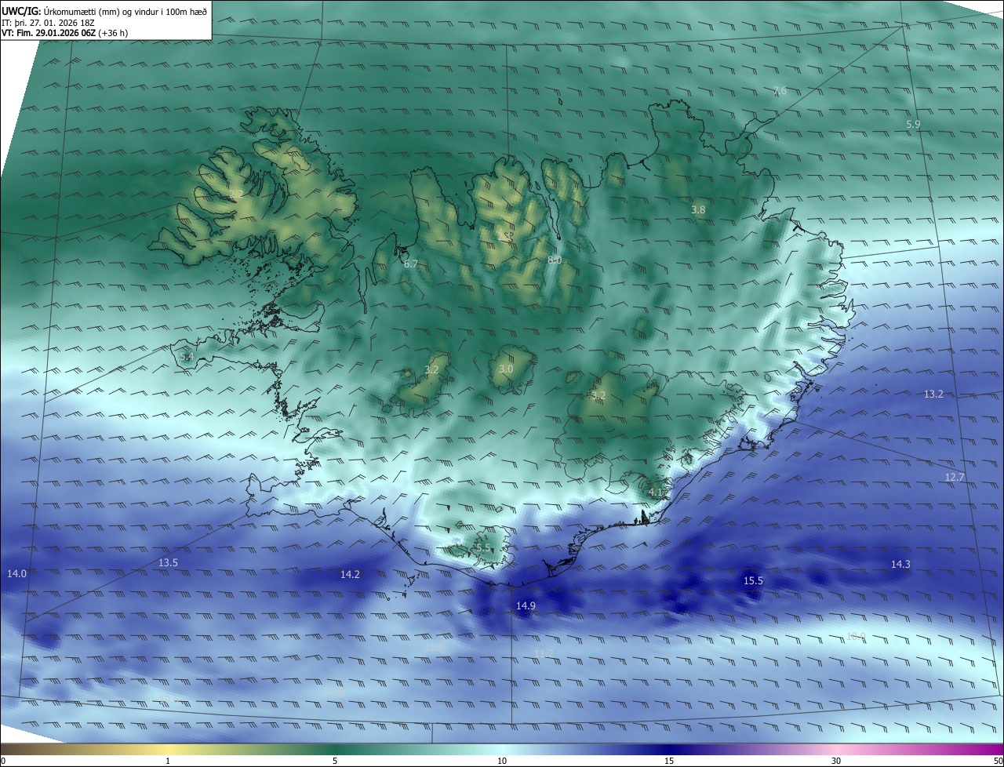Click the 14.3 value on the map

(x=900, y=565)
